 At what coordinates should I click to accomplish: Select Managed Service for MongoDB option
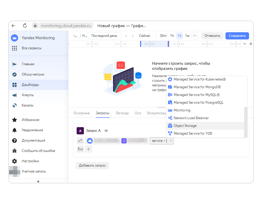pos(205,87)
